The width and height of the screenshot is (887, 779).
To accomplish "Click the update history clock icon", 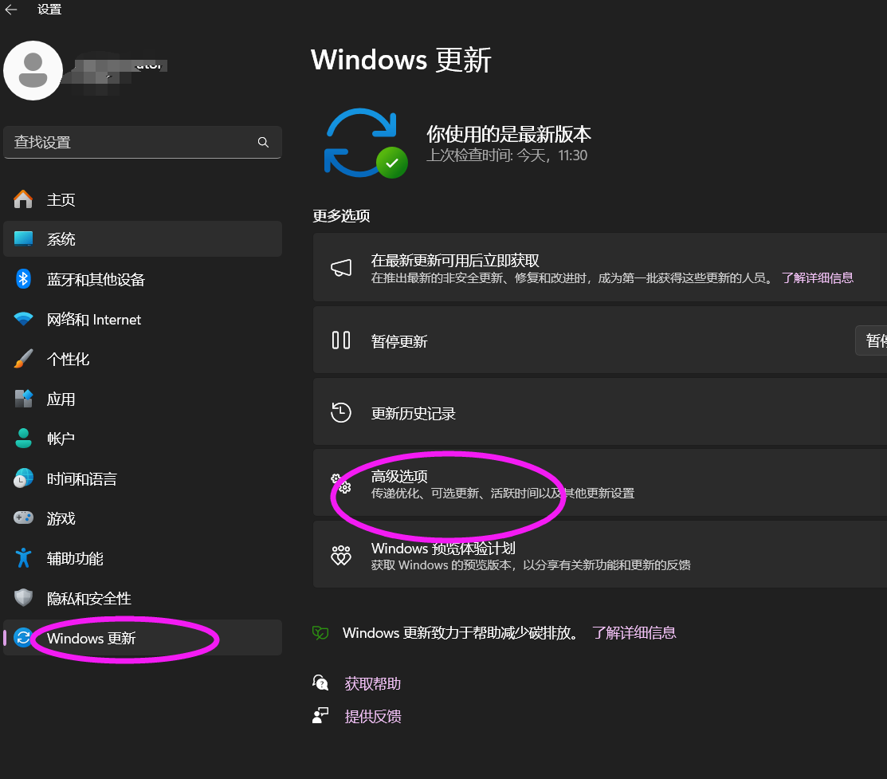I will click(x=341, y=412).
